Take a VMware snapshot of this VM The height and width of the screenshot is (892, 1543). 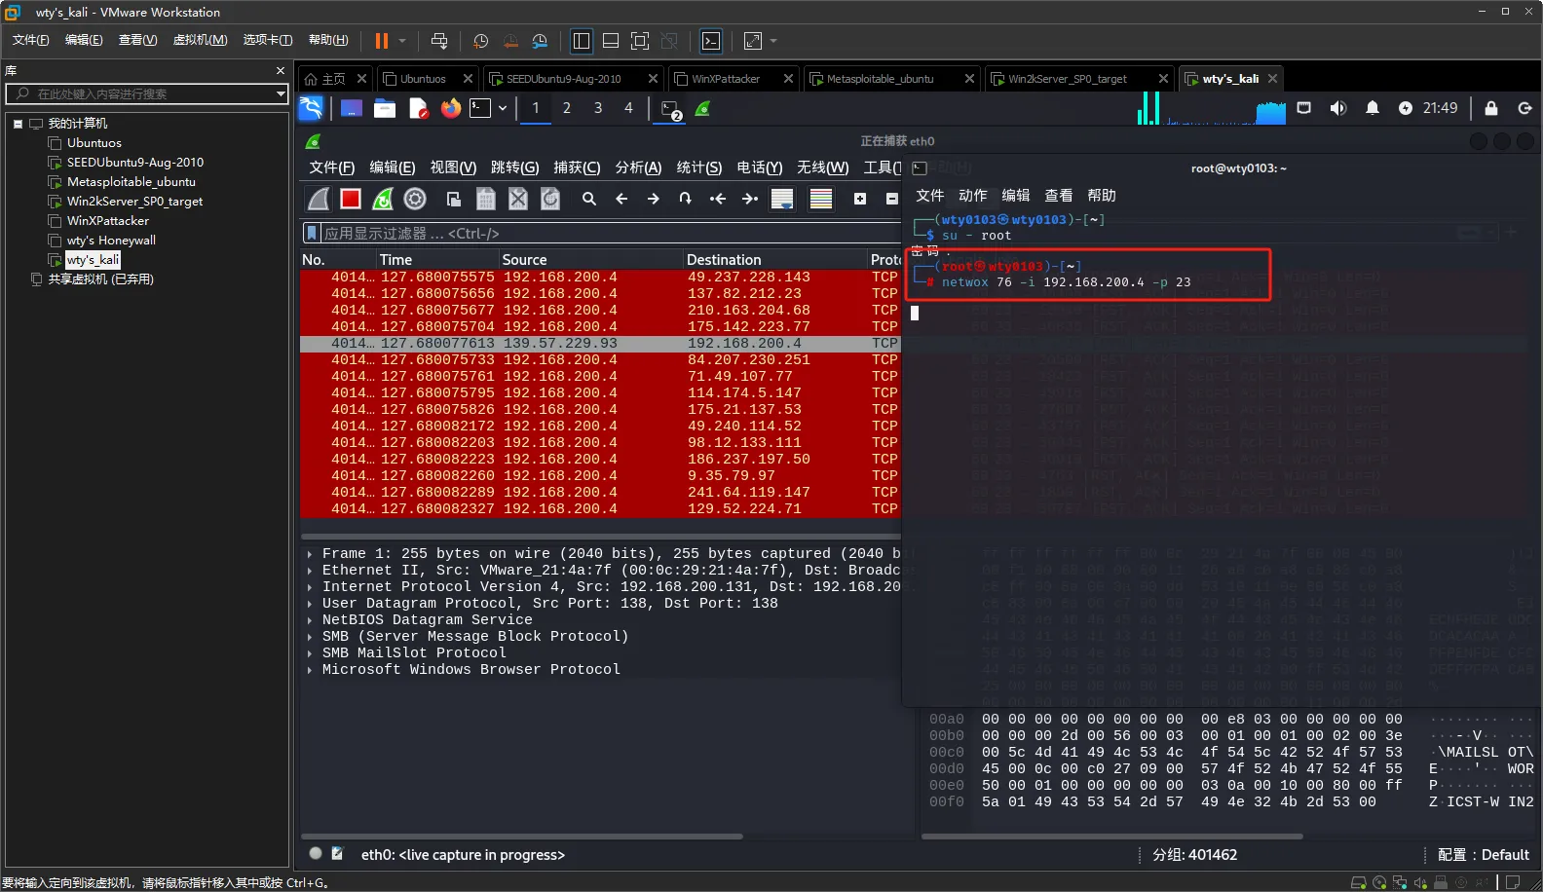(480, 41)
